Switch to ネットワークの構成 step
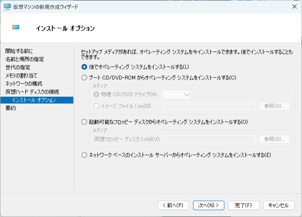This screenshot has height=217, width=302. [24, 84]
